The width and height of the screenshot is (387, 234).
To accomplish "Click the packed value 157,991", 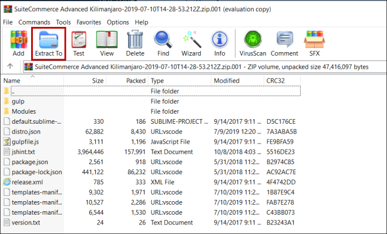I will [134, 152].
